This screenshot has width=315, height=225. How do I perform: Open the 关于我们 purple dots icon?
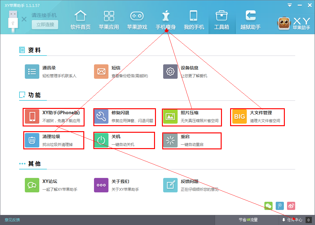(101, 185)
